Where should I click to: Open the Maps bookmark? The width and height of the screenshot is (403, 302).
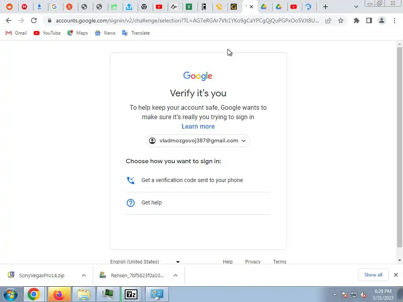tap(78, 33)
